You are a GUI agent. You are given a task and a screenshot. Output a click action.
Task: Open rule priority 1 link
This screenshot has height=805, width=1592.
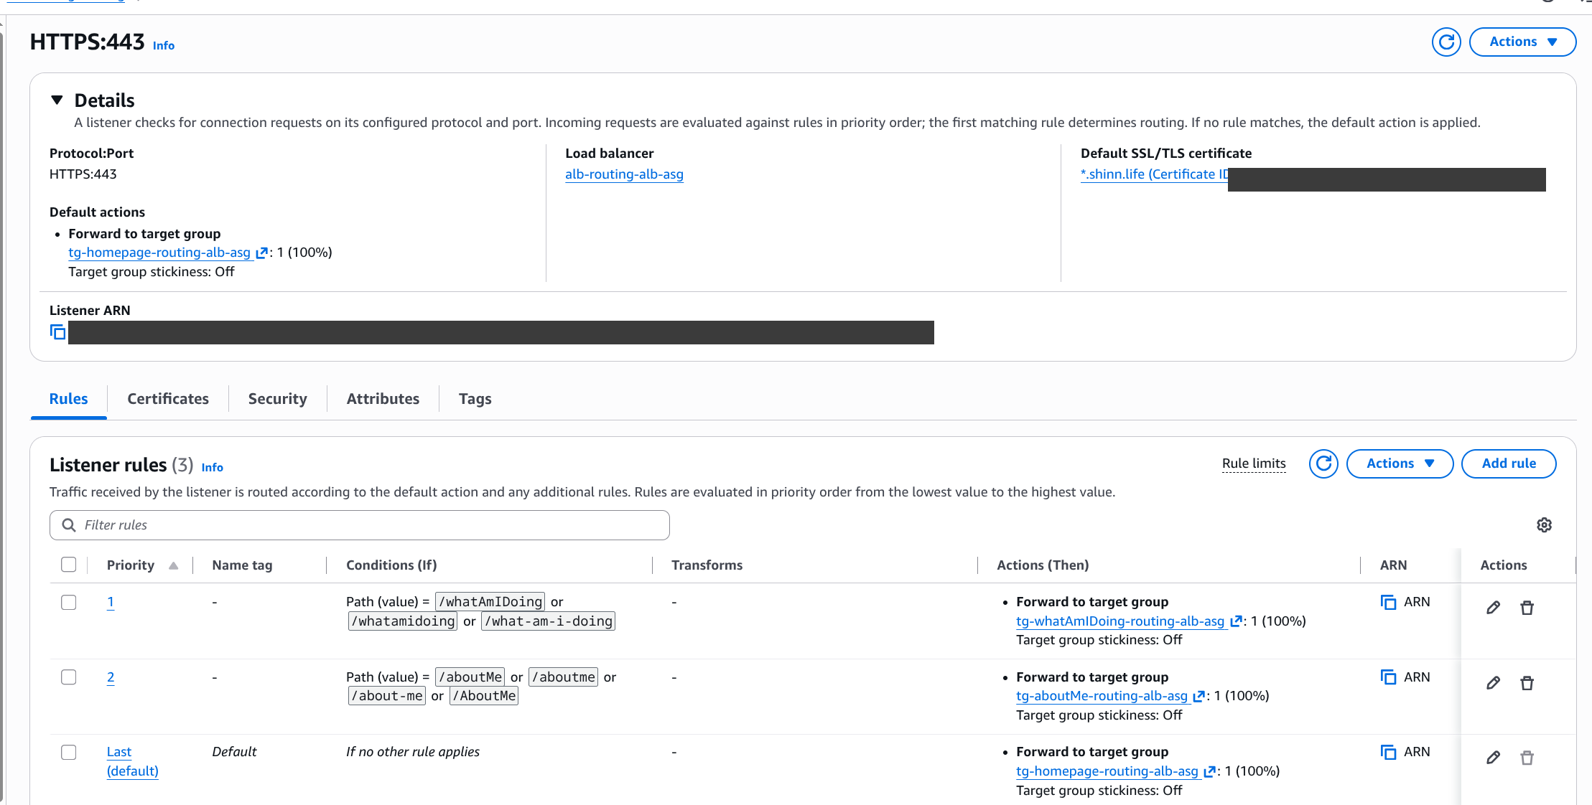coord(111,602)
